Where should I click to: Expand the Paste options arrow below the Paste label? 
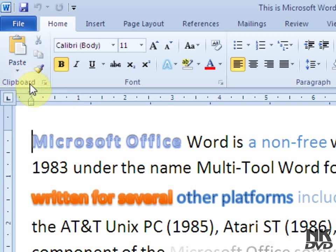click(x=17, y=70)
